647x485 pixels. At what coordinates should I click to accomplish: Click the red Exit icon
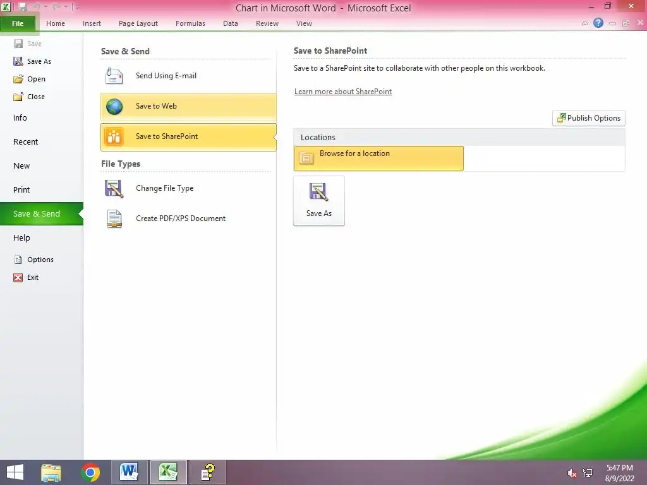click(x=18, y=278)
